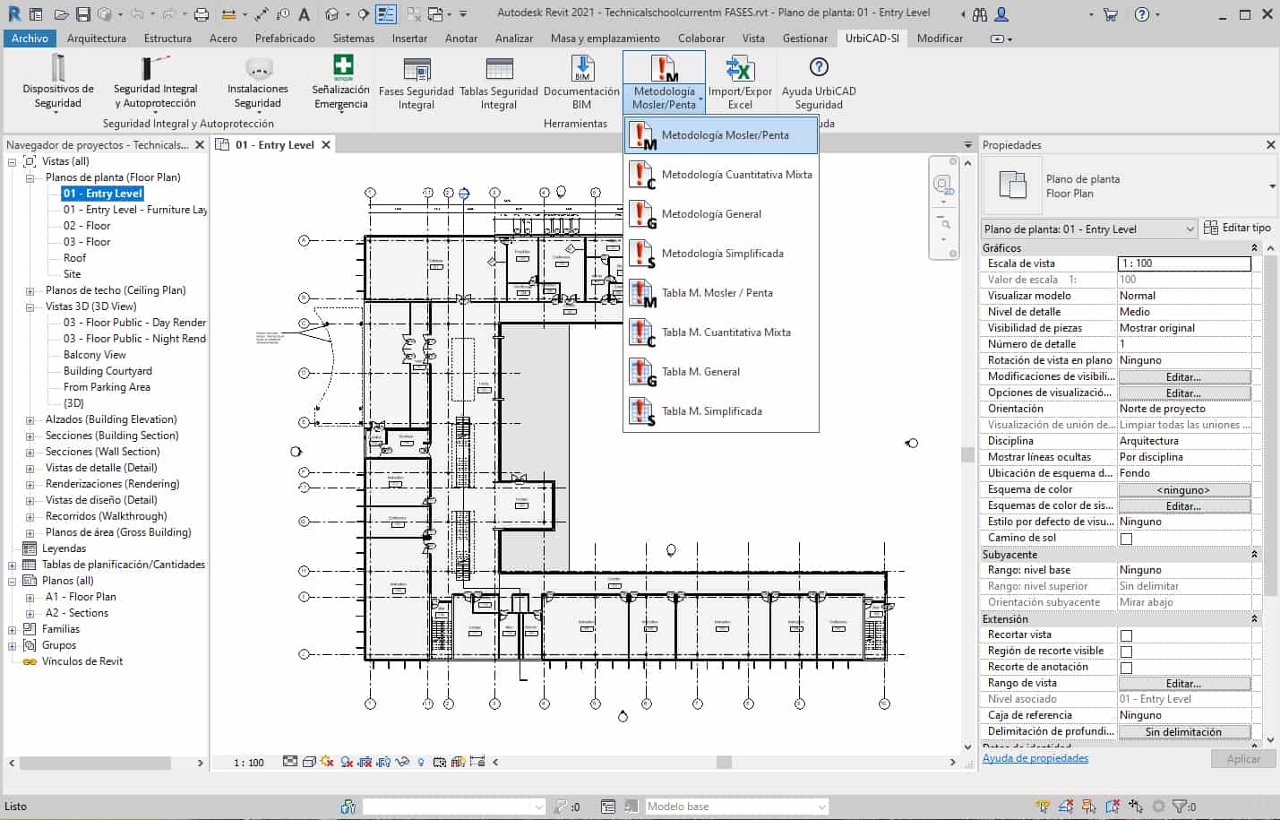Open Dispositivos de Seguridad tool

[x=58, y=82]
